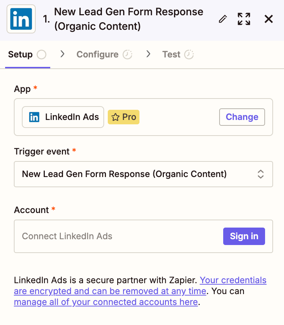Open the Setup tab
Screen dimensions: 284x325
point(20,55)
